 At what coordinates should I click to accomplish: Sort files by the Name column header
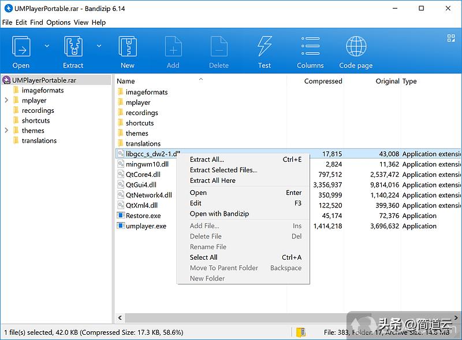point(126,82)
